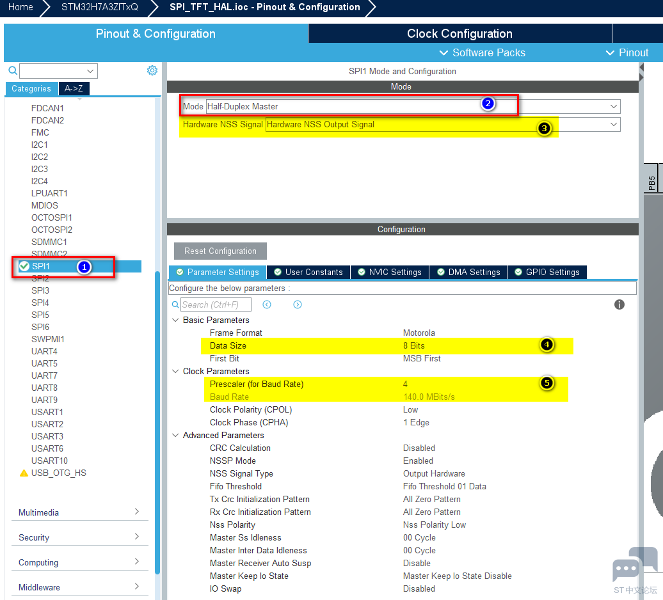Open the gear settings icon in categories panel
This screenshot has width=663, height=600.
152,70
